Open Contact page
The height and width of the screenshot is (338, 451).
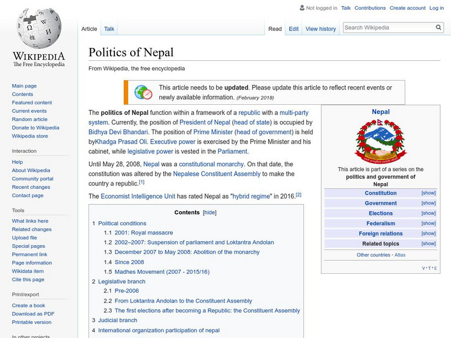click(28, 195)
